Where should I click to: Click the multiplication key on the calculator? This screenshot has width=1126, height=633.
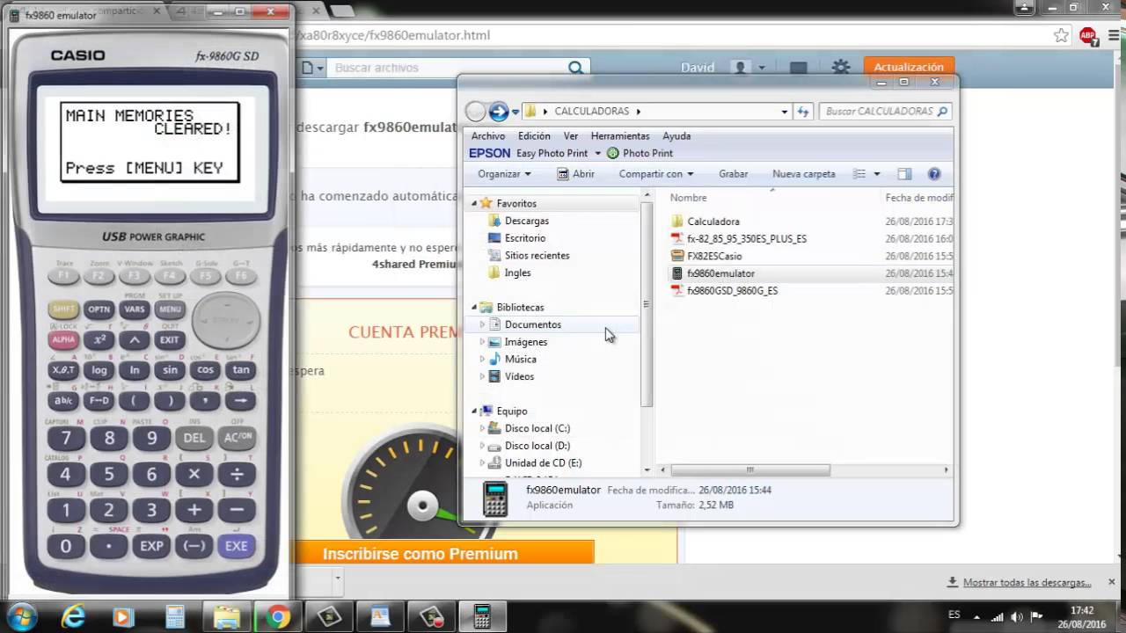tap(194, 474)
